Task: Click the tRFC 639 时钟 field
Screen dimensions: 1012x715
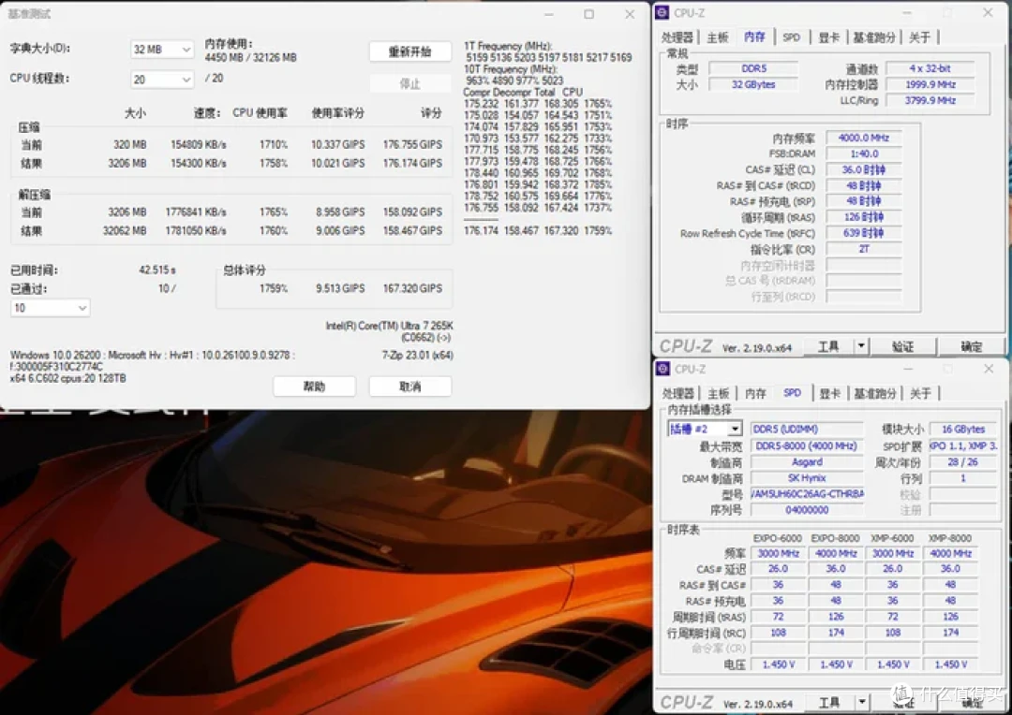Action: [x=864, y=233]
